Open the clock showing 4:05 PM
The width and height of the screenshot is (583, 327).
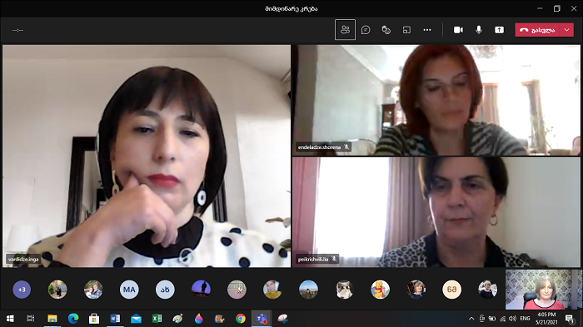(546, 319)
